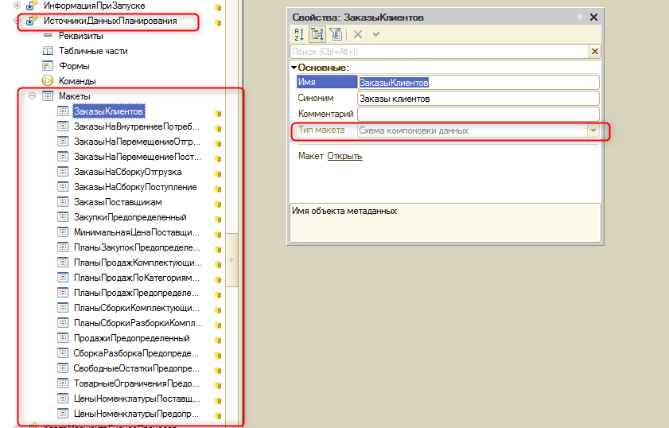Collapse the Макеты tree node
This screenshot has height=428, width=669.
(33, 96)
